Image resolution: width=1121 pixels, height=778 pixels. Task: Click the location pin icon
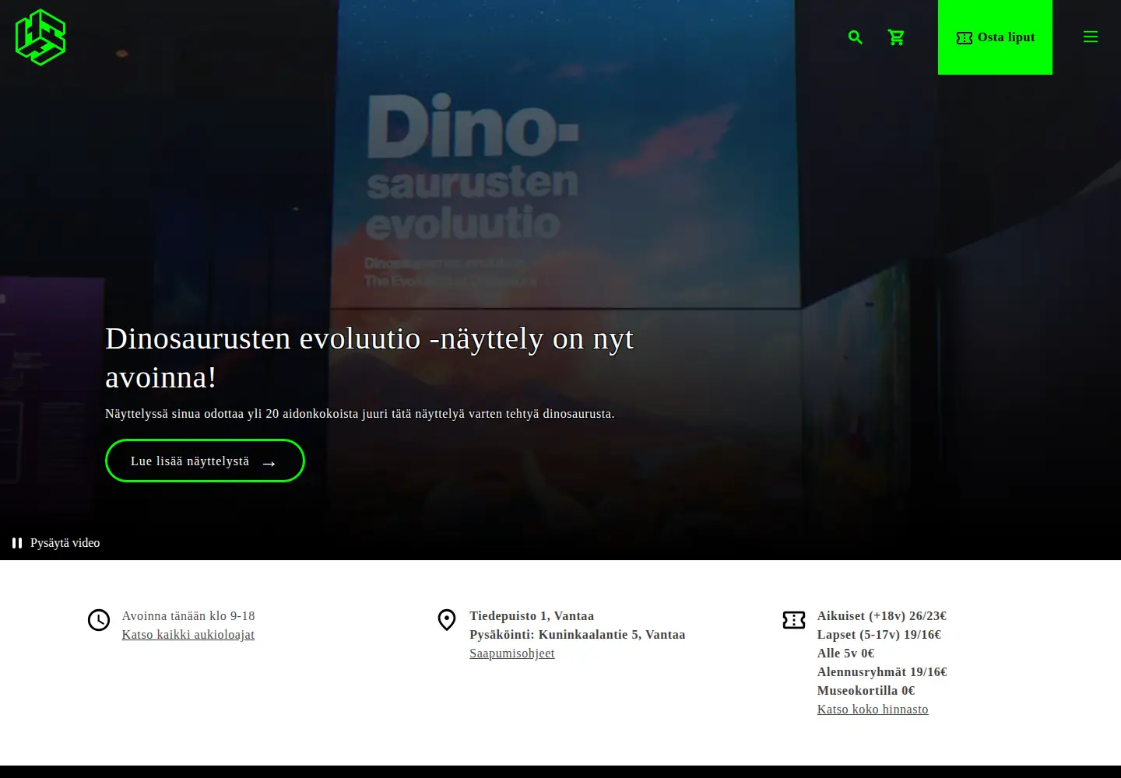(x=447, y=620)
